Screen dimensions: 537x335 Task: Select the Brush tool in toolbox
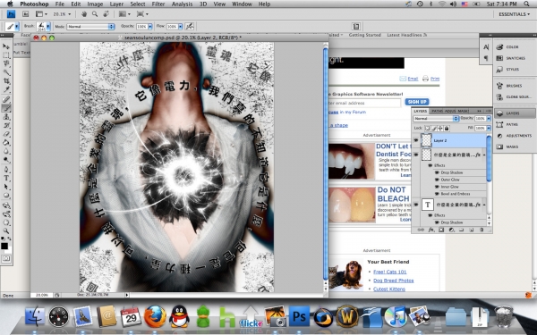point(6,108)
